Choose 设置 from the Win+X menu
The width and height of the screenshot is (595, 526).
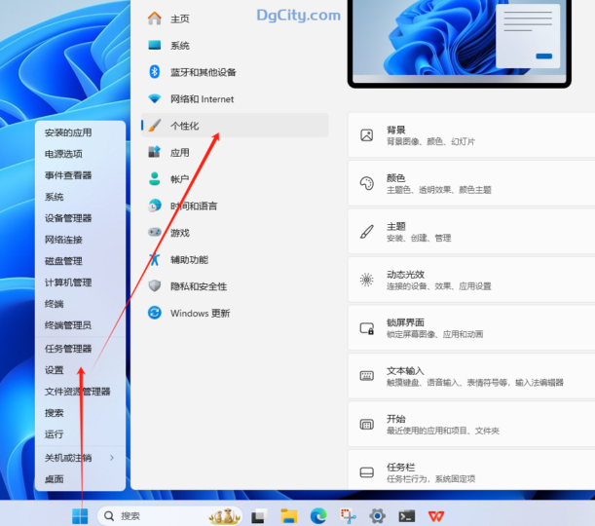tap(55, 370)
